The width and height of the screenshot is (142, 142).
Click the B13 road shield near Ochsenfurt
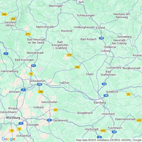click(19, 129)
